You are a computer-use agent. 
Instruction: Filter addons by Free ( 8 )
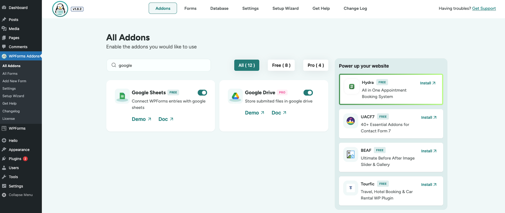(281, 65)
